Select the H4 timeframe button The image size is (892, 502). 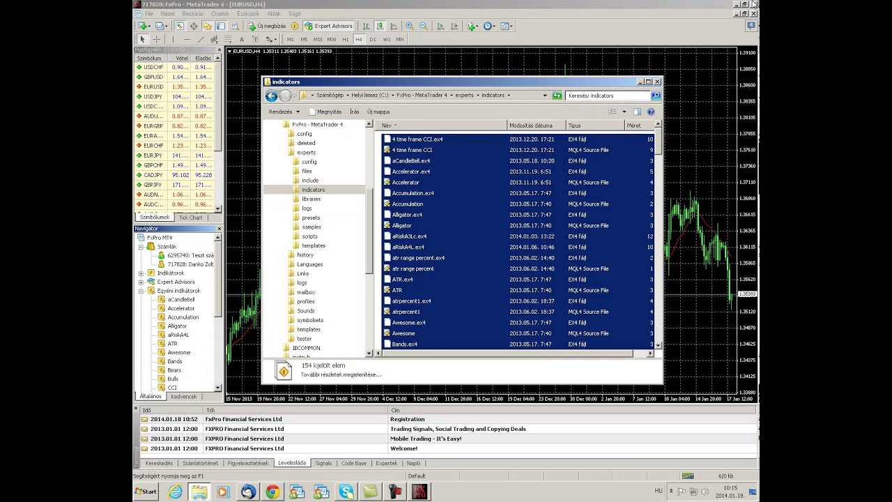359,39
